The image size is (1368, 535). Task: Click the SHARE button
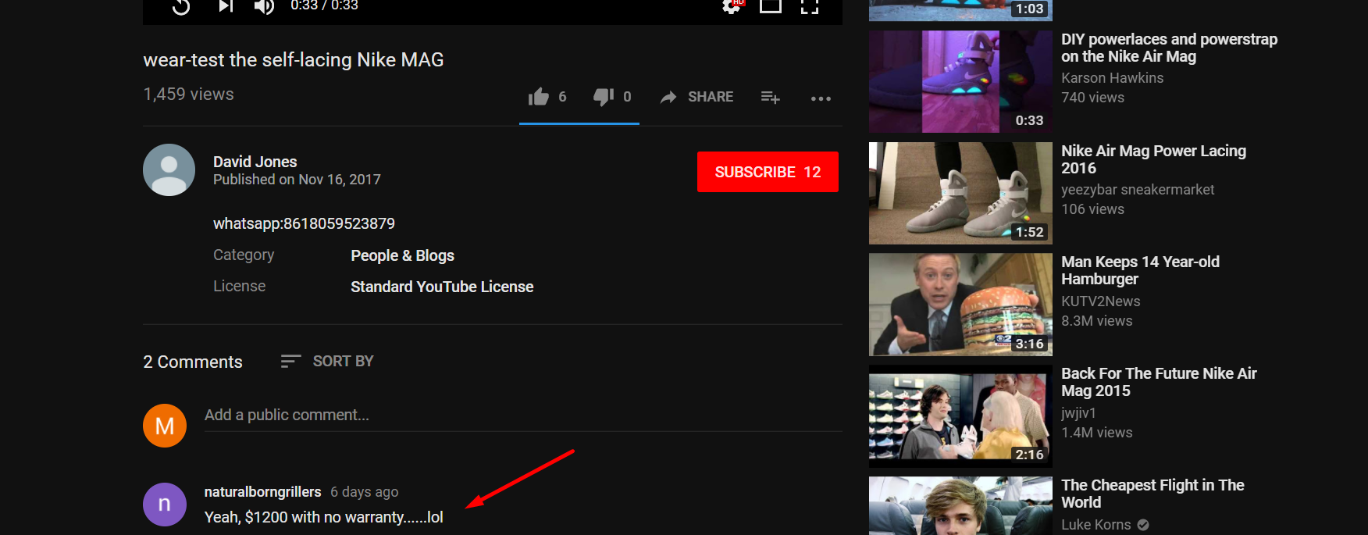pyautogui.click(x=696, y=97)
